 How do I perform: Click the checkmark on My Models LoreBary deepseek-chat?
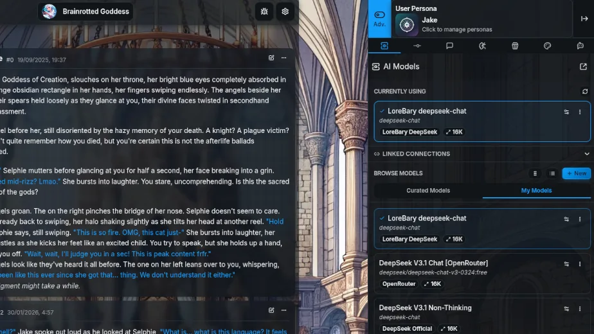pos(382,218)
